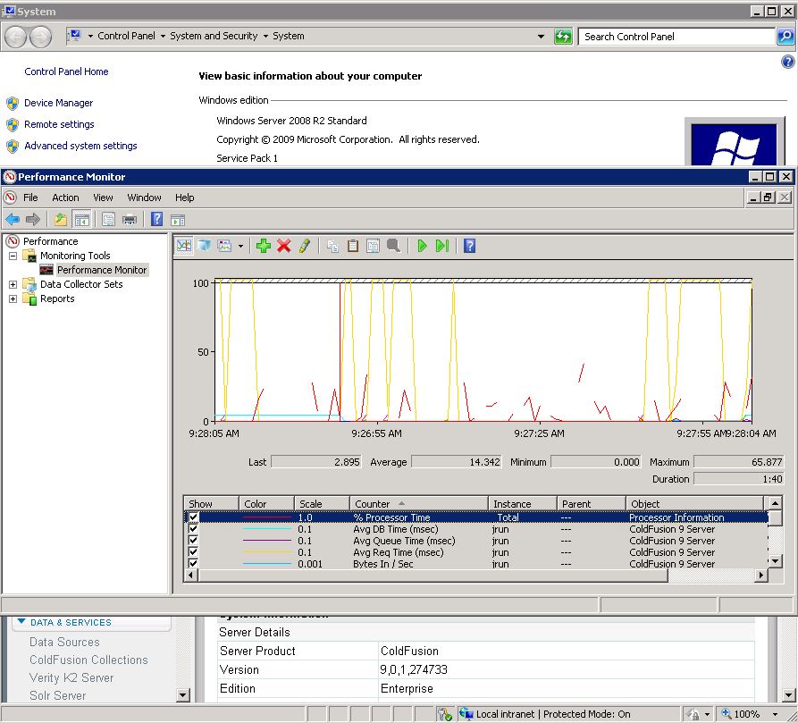Uncheck Show for Avg DB Time counter

tap(194, 529)
